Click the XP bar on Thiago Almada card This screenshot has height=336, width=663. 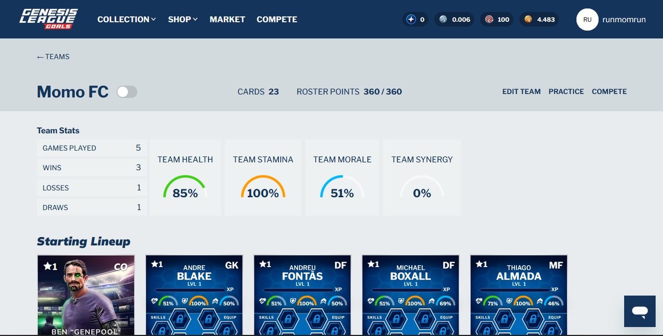tap(515, 290)
